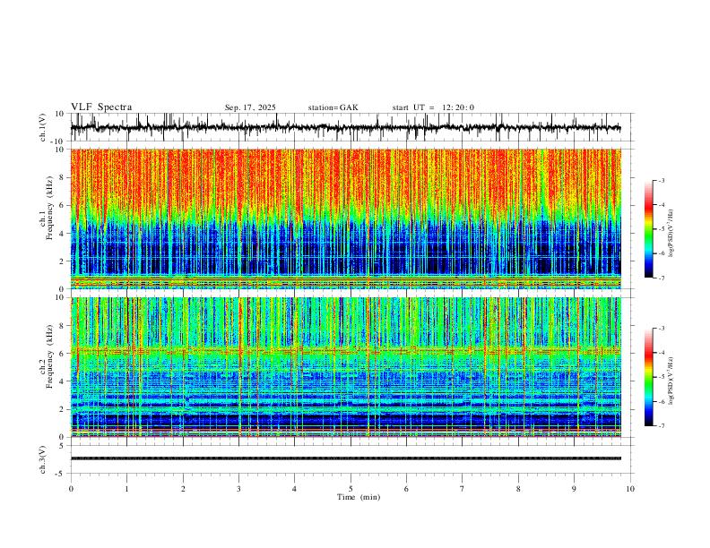Click the "8" tick on the time axis

(x=518, y=489)
